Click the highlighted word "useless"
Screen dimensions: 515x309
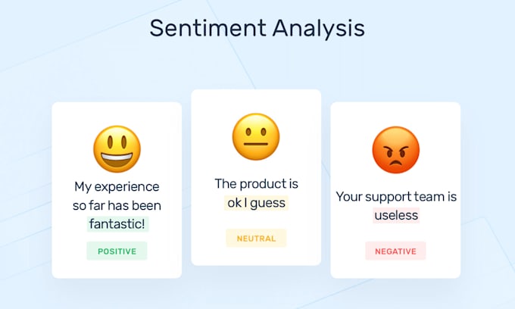[x=395, y=215]
